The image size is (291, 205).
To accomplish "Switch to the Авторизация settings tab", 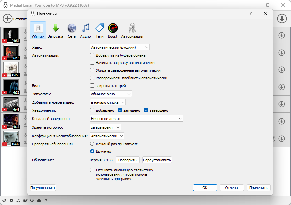I will coord(132,31).
